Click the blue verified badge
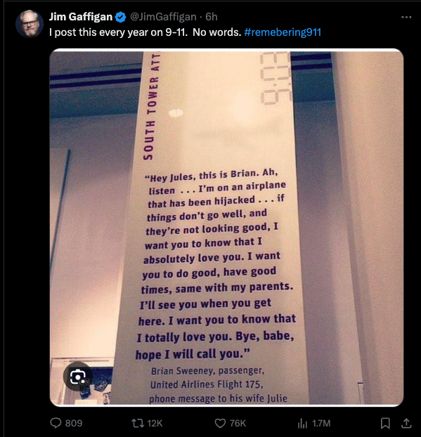This screenshot has width=421, height=437. (x=120, y=17)
